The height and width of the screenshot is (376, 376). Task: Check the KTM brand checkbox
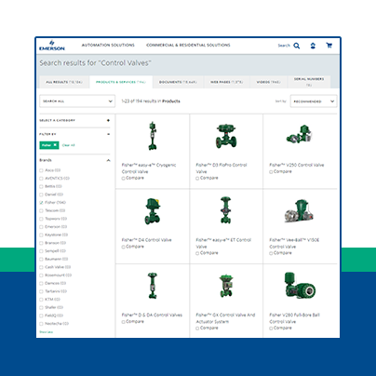41,300
